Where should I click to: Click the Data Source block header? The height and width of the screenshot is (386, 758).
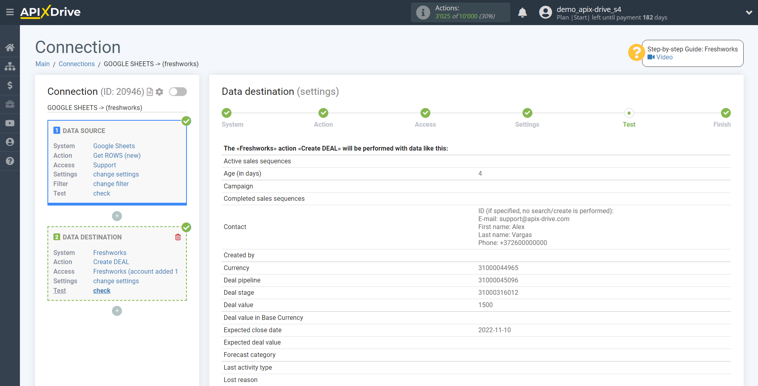[84, 131]
